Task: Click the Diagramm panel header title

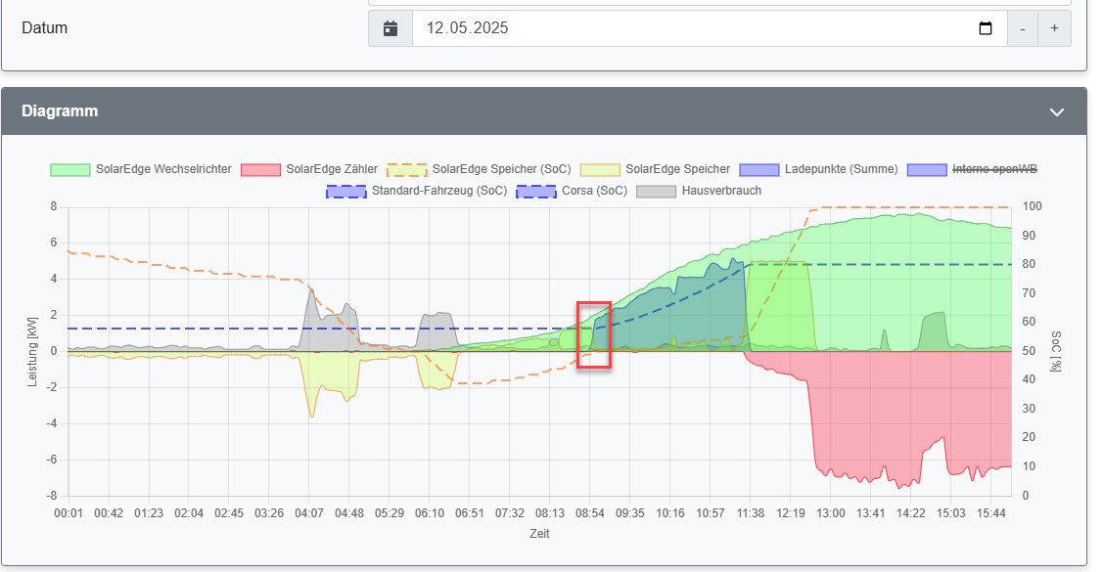Action: [60, 111]
